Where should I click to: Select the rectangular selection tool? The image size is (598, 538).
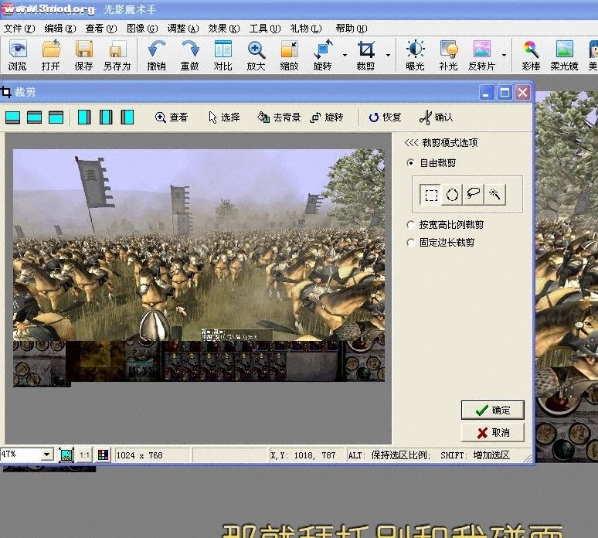[x=431, y=195]
